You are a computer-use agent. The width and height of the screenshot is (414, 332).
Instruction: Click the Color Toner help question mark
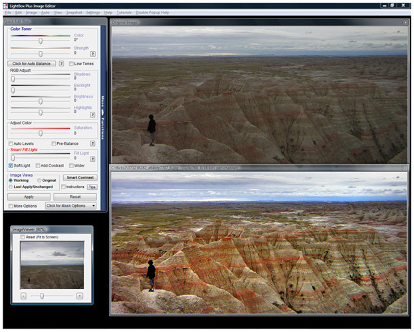tap(92, 54)
